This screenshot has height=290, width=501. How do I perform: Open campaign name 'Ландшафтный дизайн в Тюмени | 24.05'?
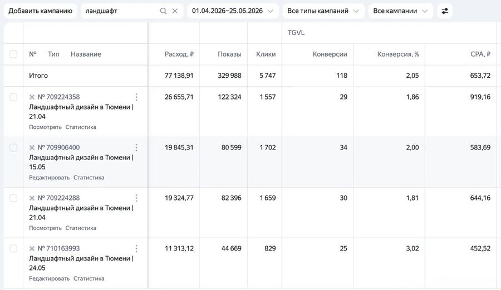point(81,263)
